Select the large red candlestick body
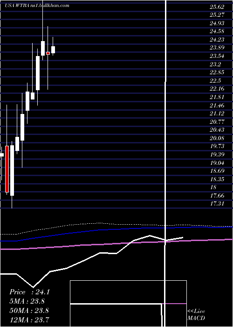 coord(7,169)
